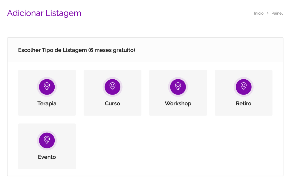Click the map pin icon above Evento
Screen dimensions: 284x177
[47, 140]
